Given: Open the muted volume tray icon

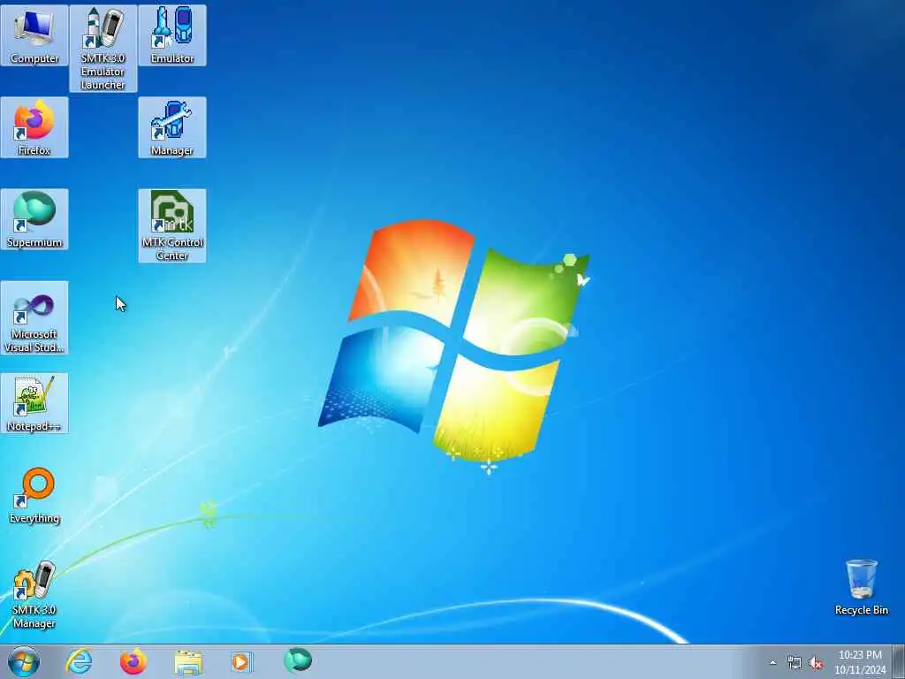Looking at the screenshot, I should click(816, 663).
